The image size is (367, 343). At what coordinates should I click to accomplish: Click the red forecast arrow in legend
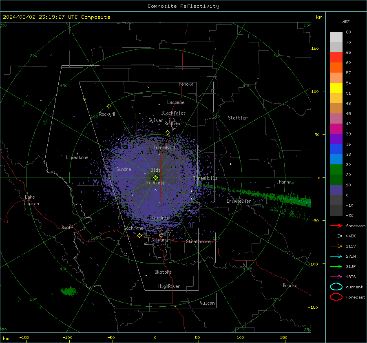coord(336,226)
